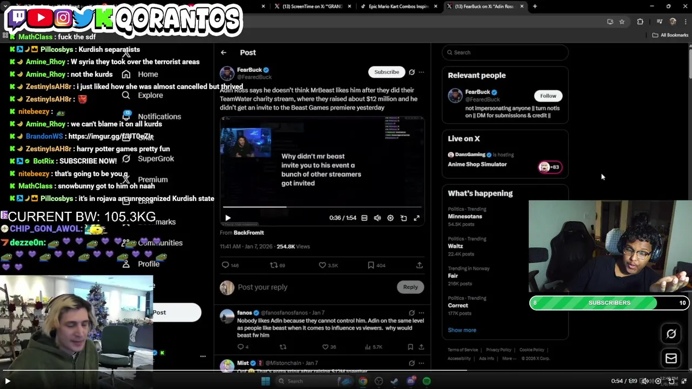Like fanos's reply with 36 likes
692x389 pixels.
pyautogui.click(x=330, y=347)
